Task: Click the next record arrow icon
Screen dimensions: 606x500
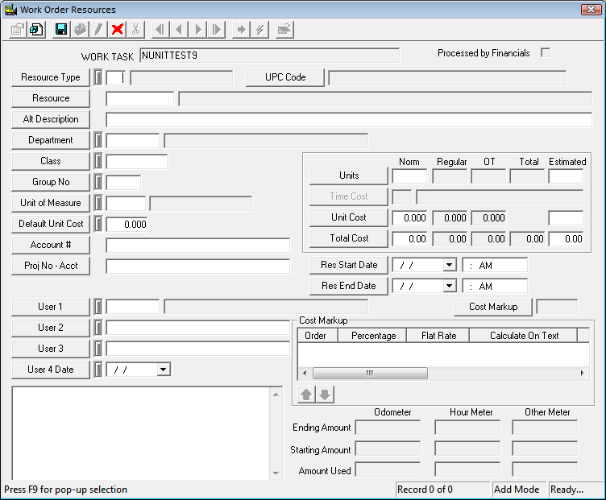Action: pyautogui.click(x=197, y=30)
